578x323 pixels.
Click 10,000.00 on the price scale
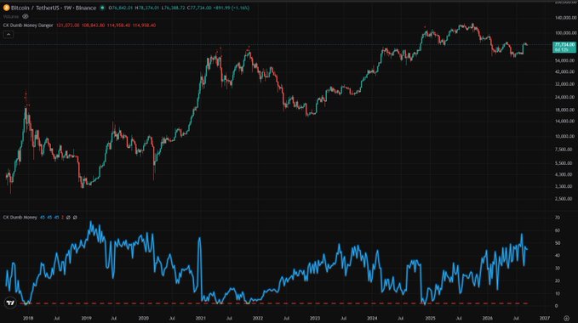tap(565, 136)
